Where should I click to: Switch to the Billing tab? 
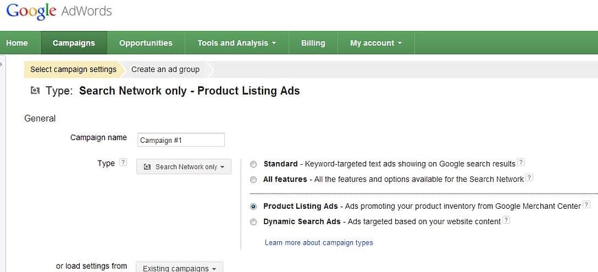(313, 43)
